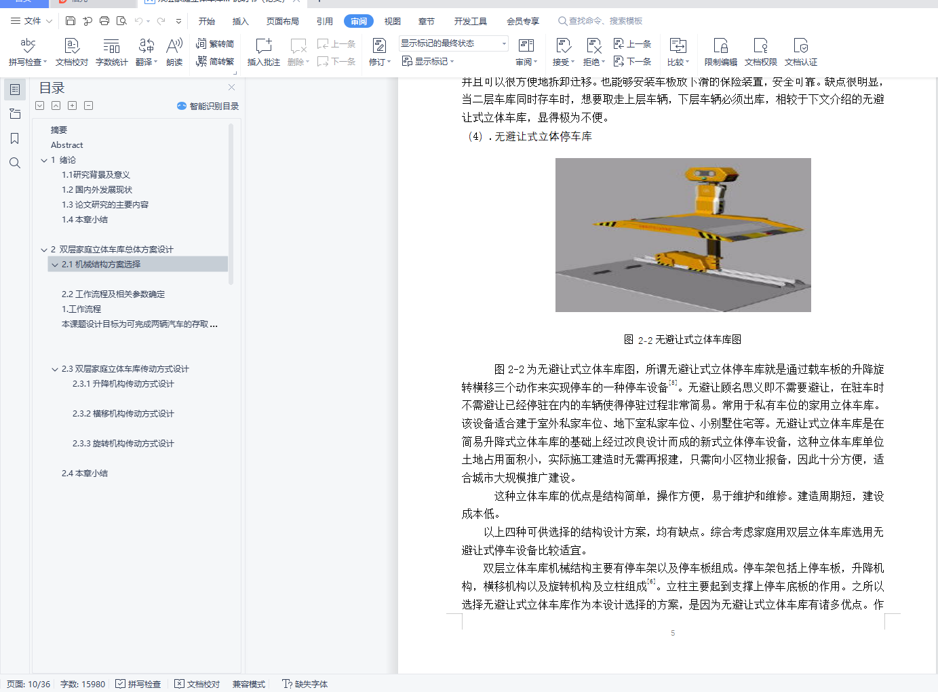Click the minus box icon under 目录
The height and width of the screenshot is (692, 938).
click(89, 106)
